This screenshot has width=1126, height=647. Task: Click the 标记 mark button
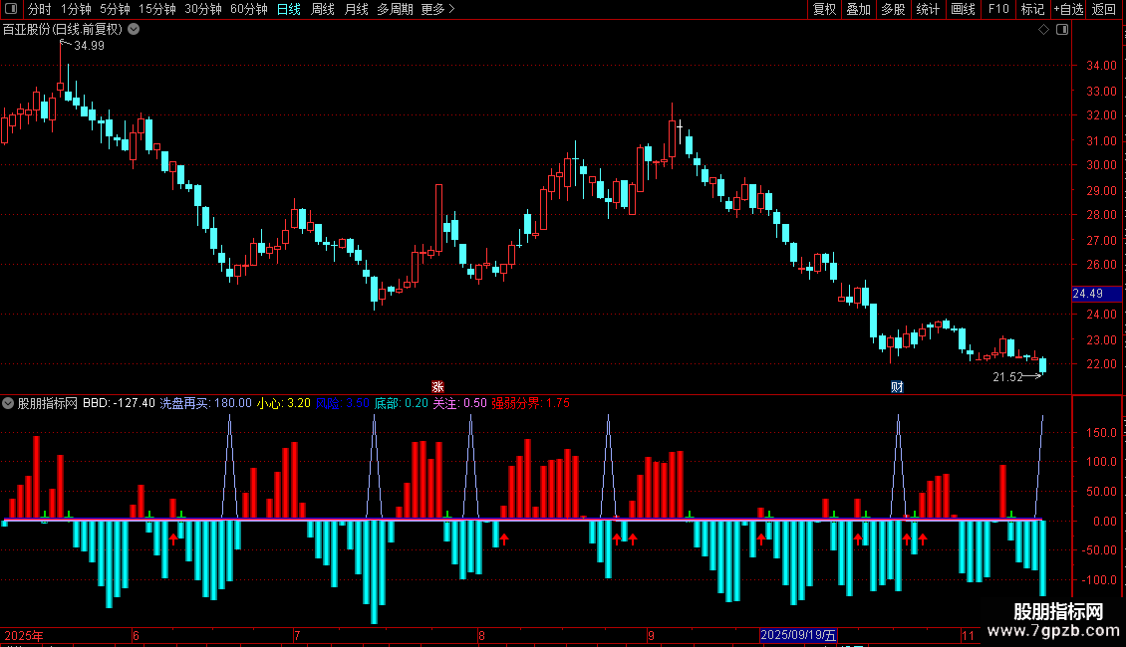point(1032,9)
